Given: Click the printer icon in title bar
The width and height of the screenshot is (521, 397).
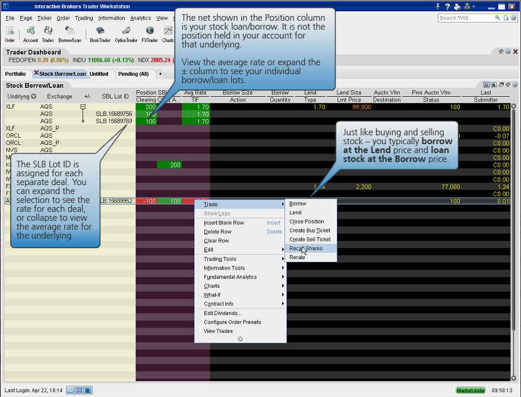Looking at the screenshot, I should pyautogui.click(x=457, y=7).
